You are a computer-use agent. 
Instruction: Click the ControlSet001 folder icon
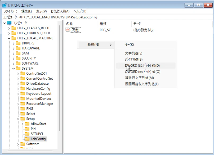click(23, 74)
